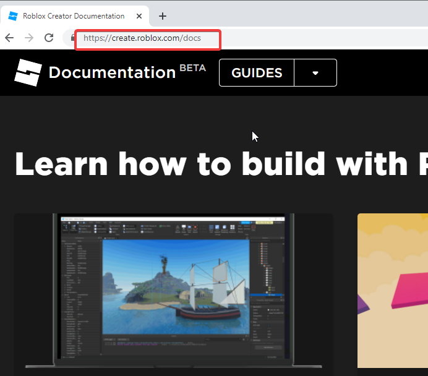The height and width of the screenshot is (376, 428).
Task: Click the BETA label beside Documentation
Action: coord(192,68)
